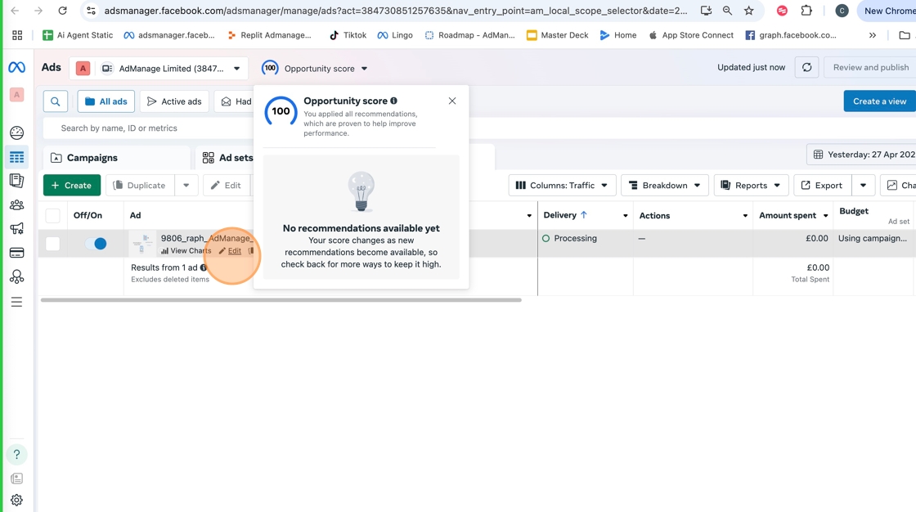Open the Campaigns table icon in sidebar
Viewport: 916px width, 512px height.
tap(16, 157)
